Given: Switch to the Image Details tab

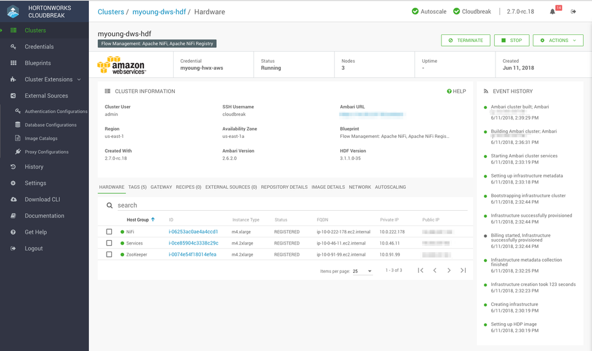Looking at the screenshot, I should tap(328, 187).
